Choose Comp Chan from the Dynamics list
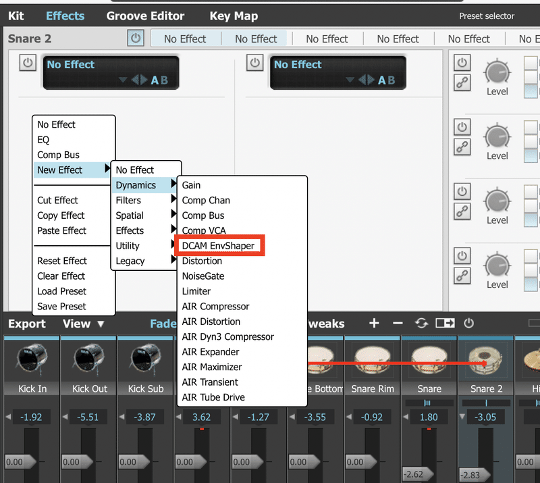 point(206,201)
